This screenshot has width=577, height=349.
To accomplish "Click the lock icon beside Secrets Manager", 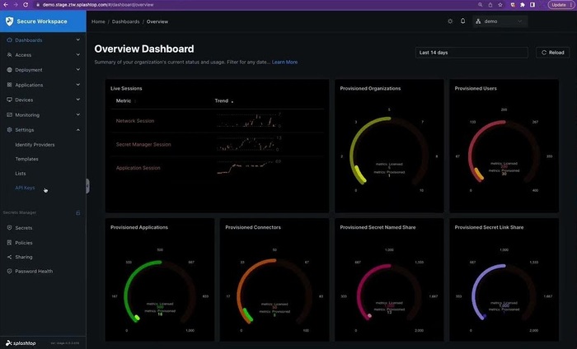I will [78, 212].
